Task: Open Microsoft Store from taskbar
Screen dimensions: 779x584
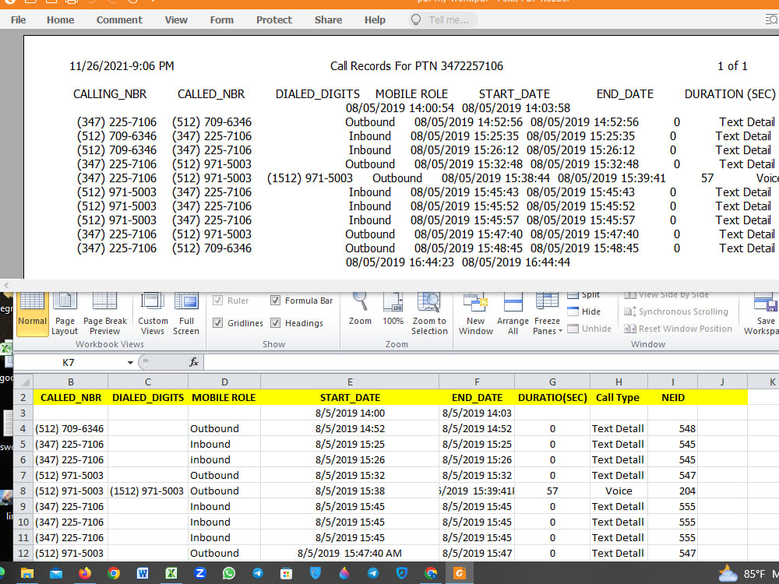Action: pyautogui.click(x=286, y=573)
